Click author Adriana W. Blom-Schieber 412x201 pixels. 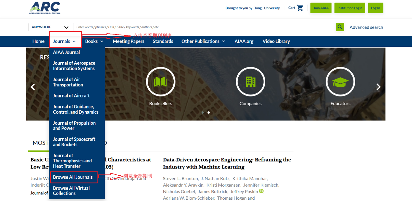point(188,198)
